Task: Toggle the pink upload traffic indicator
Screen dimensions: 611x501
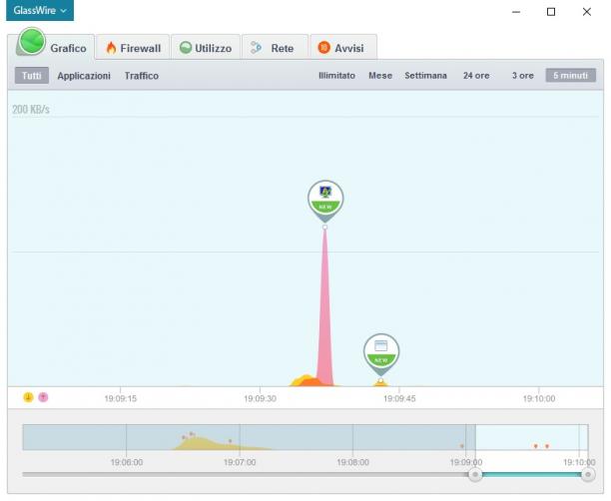Action: [x=43, y=397]
